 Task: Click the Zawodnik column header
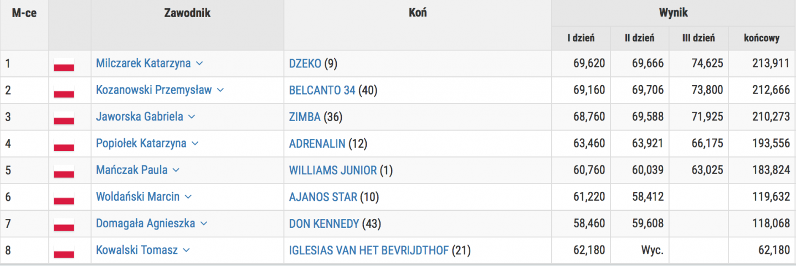[187, 13]
